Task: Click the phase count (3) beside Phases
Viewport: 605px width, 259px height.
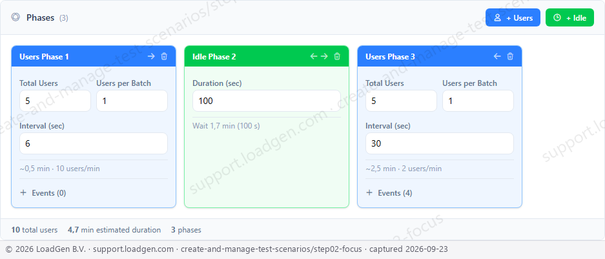Action: tap(64, 18)
